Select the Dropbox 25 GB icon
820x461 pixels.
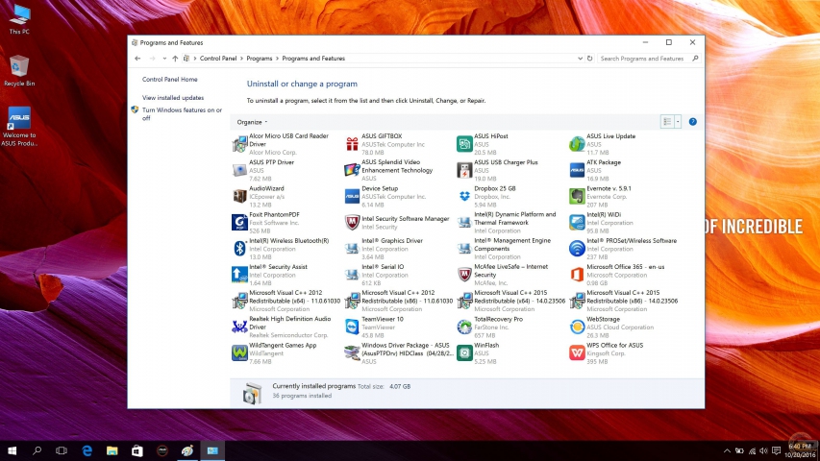(464, 196)
